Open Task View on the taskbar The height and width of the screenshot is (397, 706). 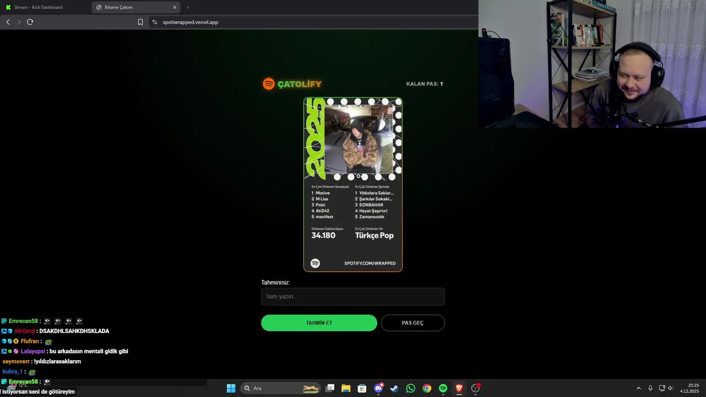tap(330, 388)
